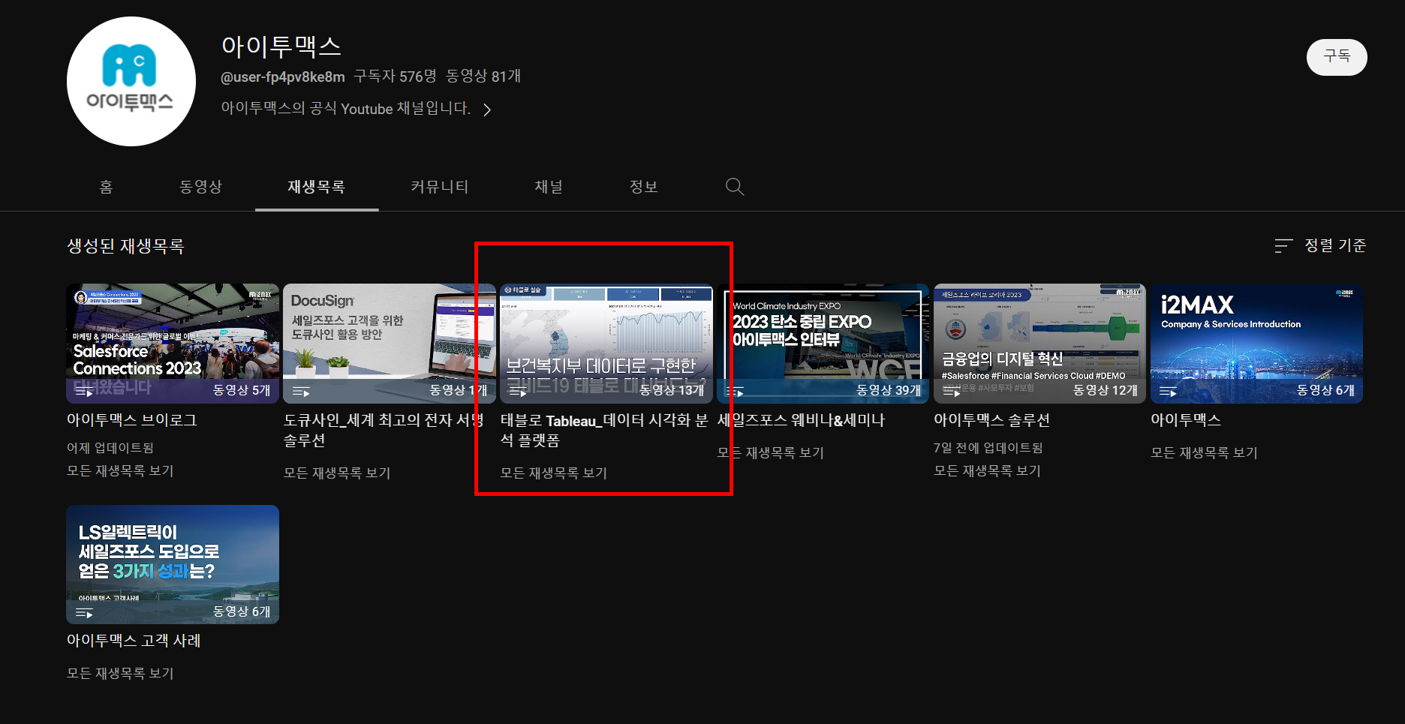Click 어제 업데이트됨 under 아이투맥스 브이로그

(110, 448)
